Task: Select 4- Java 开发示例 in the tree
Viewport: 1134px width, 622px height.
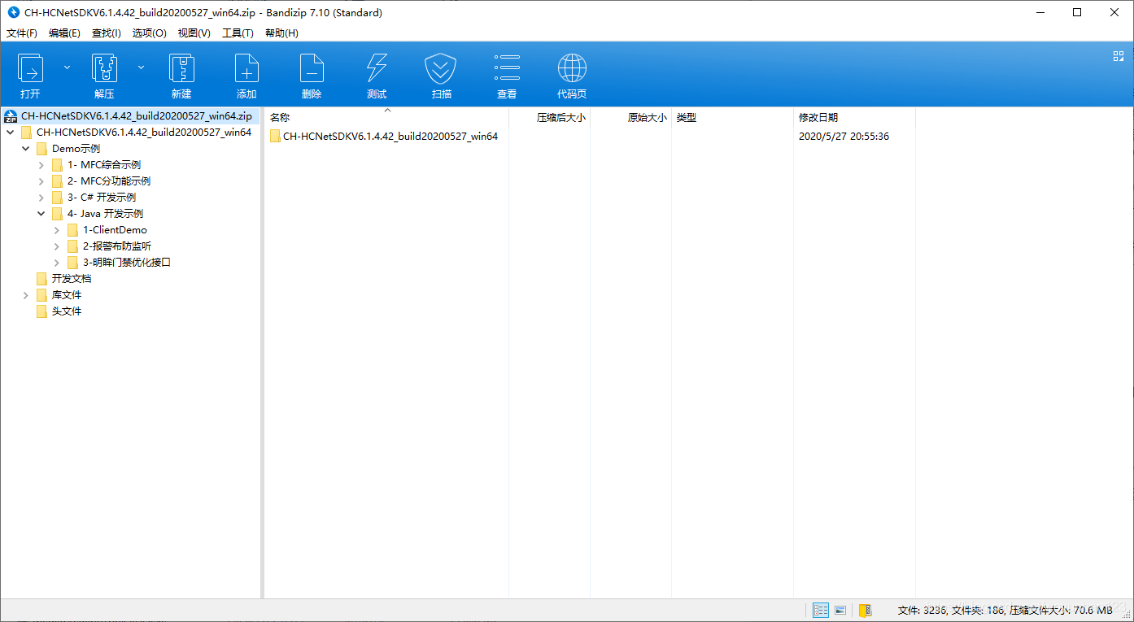Action: coord(105,214)
